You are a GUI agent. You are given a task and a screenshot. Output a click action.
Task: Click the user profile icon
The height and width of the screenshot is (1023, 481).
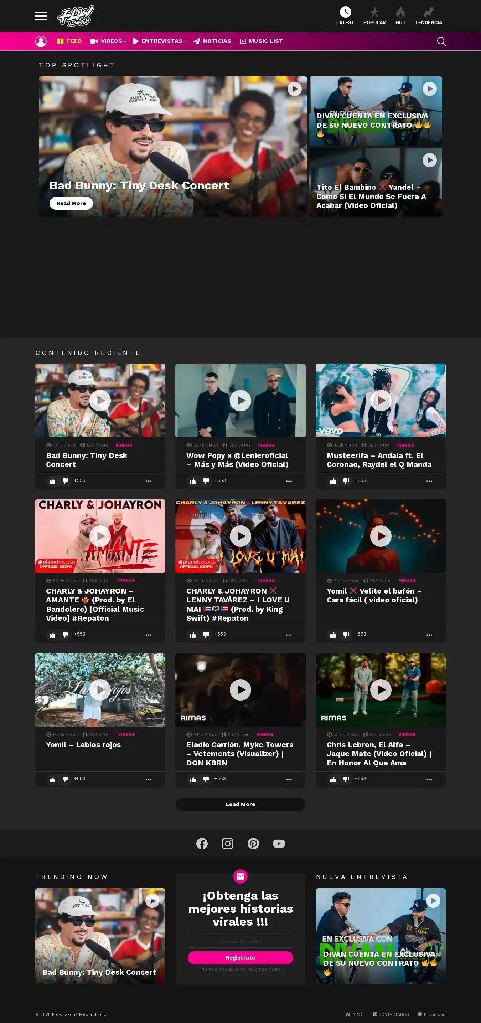click(41, 41)
